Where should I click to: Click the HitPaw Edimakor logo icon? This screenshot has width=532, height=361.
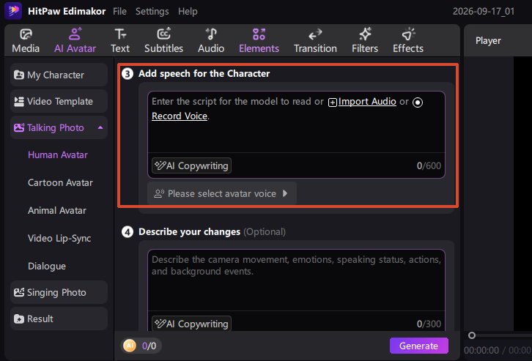click(13, 10)
